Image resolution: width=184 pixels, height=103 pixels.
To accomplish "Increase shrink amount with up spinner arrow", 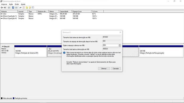I will (120, 45).
